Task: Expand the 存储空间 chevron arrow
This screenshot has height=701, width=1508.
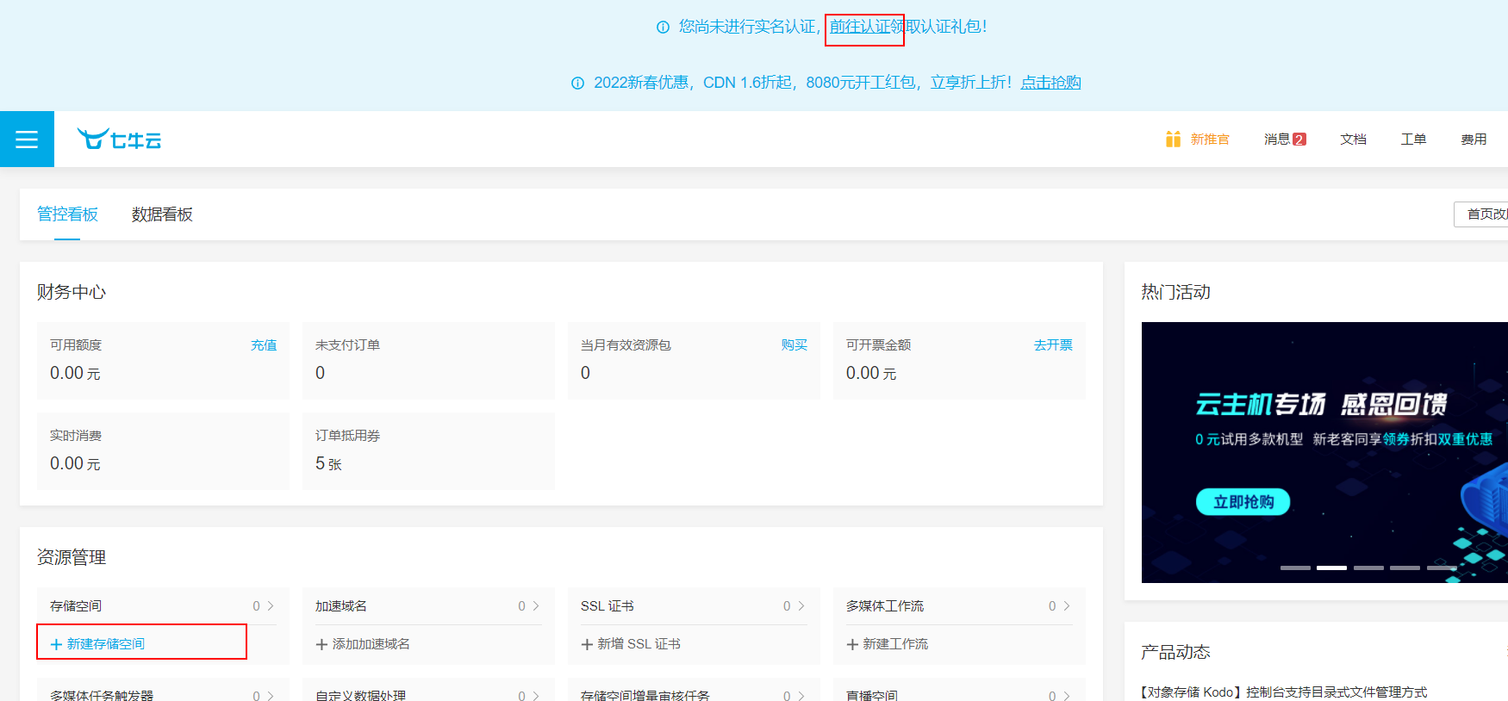Action: click(x=271, y=606)
